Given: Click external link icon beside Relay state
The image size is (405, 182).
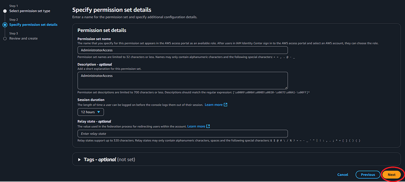Looking at the screenshot, I should point(208,126).
